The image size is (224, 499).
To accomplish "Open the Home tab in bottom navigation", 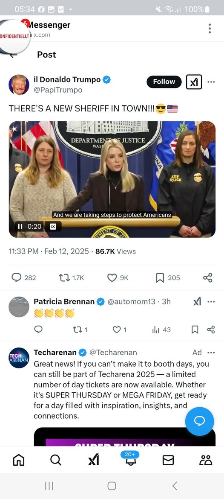I will click(18, 460).
